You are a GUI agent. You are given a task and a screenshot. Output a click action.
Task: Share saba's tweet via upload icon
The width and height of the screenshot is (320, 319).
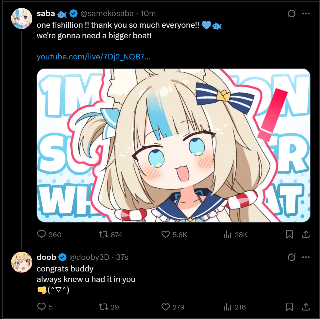(x=306, y=234)
